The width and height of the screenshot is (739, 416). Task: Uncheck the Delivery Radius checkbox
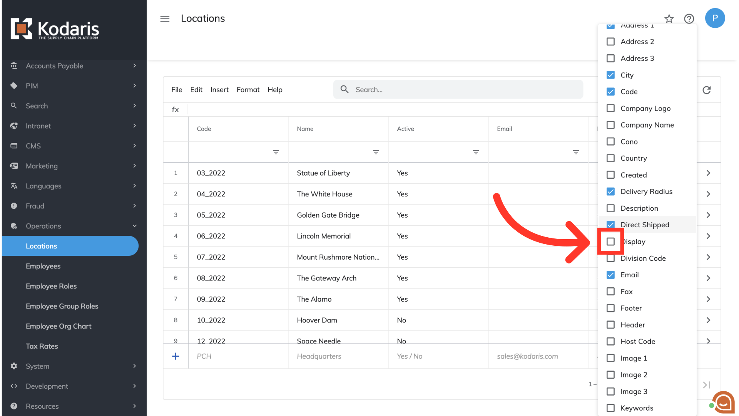610,191
